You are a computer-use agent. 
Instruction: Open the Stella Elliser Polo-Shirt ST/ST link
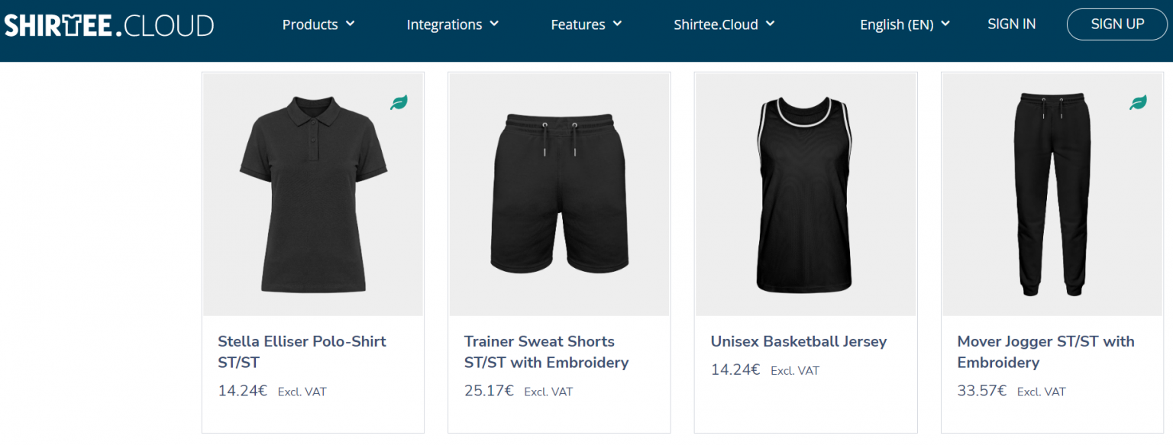tap(302, 352)
